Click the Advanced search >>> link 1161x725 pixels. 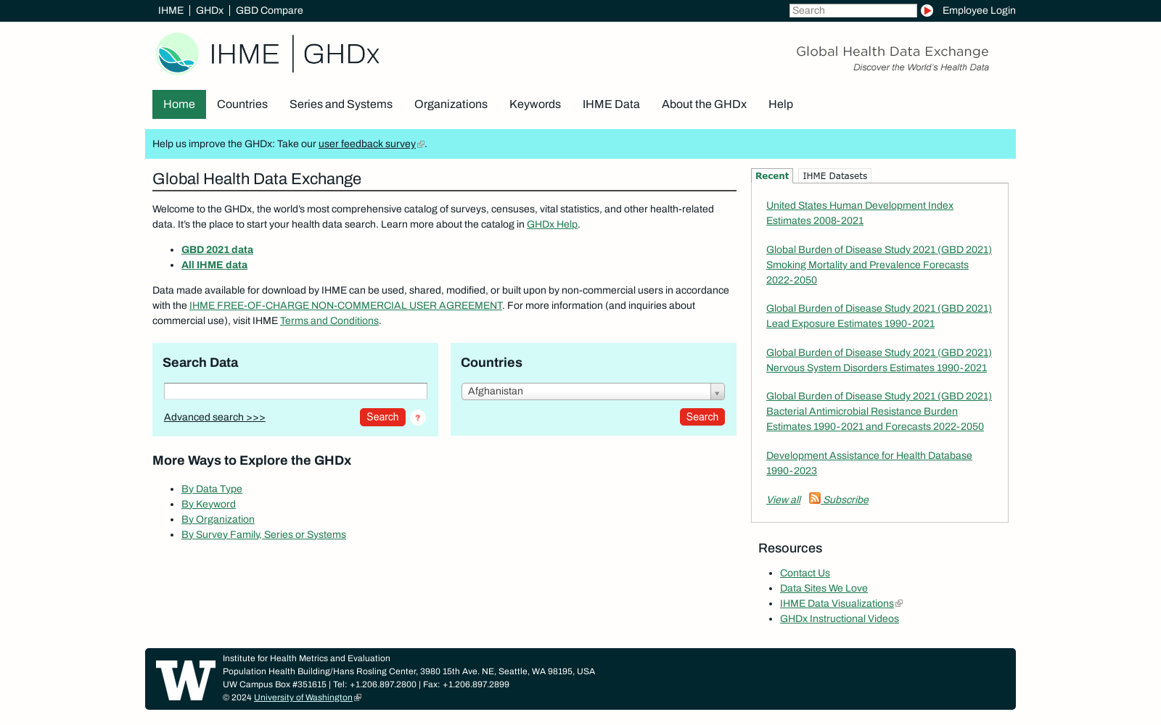[215, 417]
